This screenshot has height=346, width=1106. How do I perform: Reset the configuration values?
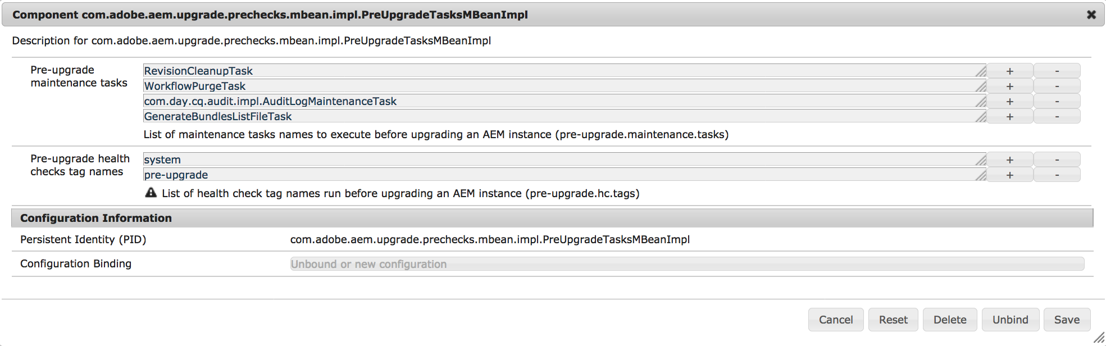tap(893, 320)
